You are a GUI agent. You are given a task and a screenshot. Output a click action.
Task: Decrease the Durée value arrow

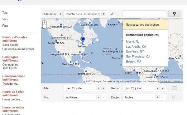(x=157, y=97)
